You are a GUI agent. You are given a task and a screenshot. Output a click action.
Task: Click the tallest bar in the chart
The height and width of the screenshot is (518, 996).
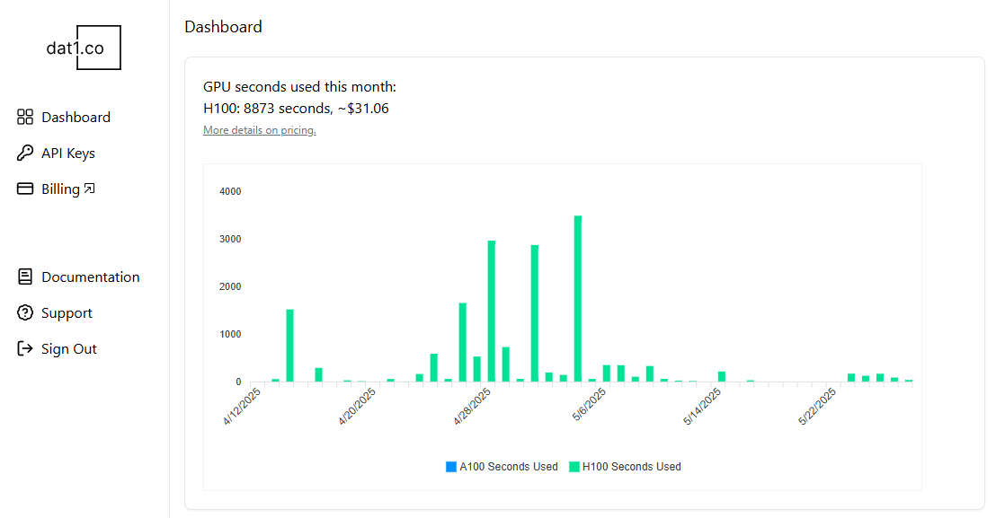tap(578, 298)
